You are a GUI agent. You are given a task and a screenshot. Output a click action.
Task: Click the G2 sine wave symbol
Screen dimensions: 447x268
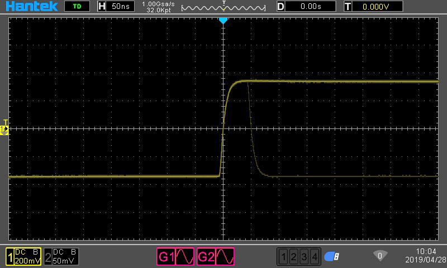pyautogui.click(x=225, y=257)
